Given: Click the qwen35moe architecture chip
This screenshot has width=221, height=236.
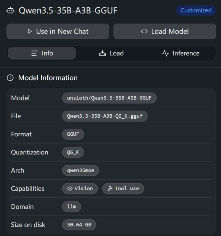Looking at the screenshot, I should [81, 170].
